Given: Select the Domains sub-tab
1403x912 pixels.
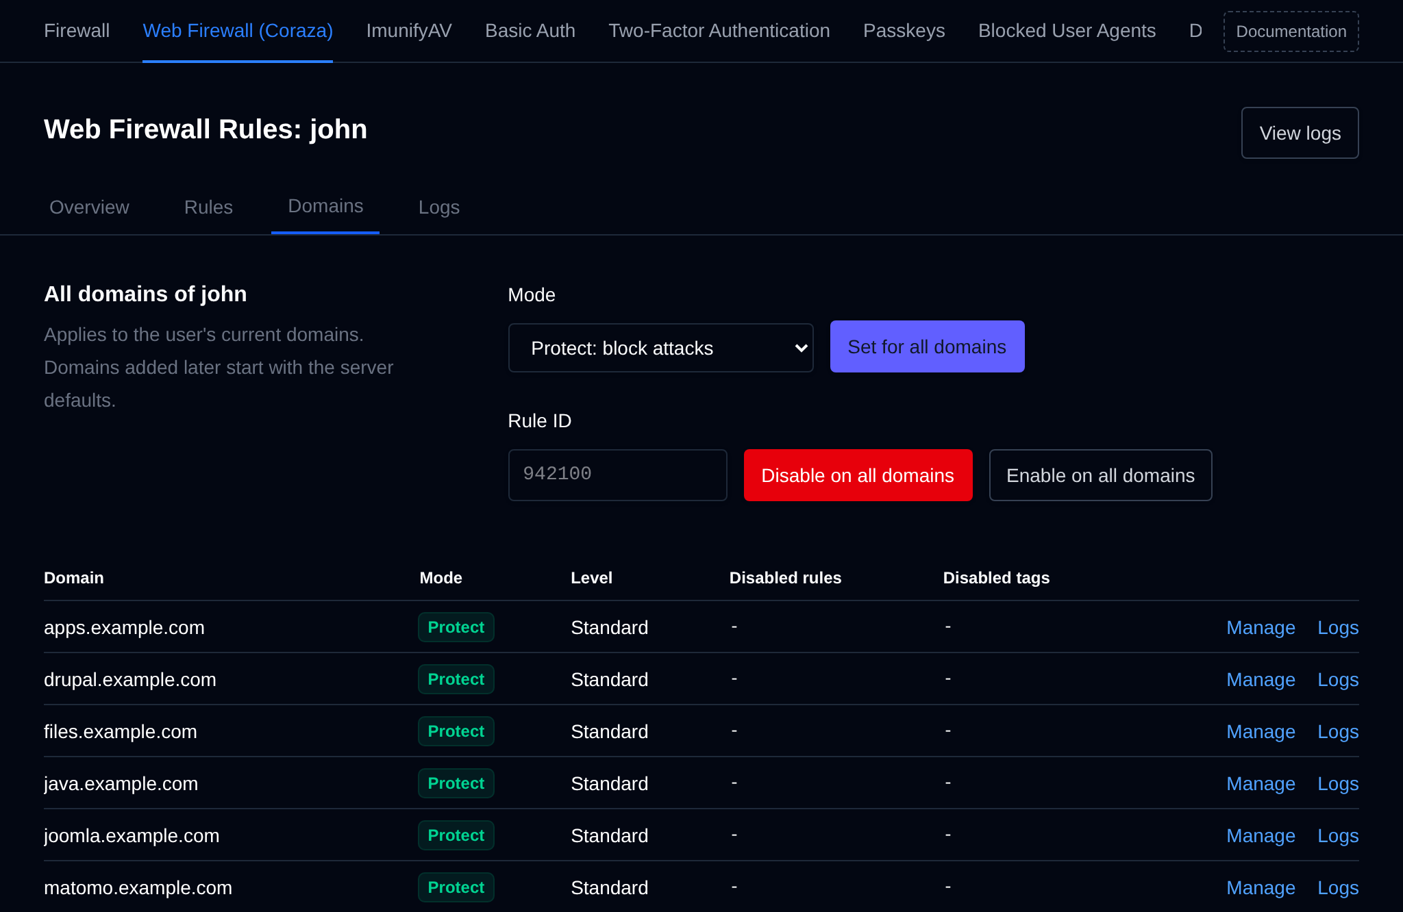Looking at the screenshot, I should [325, 206].
